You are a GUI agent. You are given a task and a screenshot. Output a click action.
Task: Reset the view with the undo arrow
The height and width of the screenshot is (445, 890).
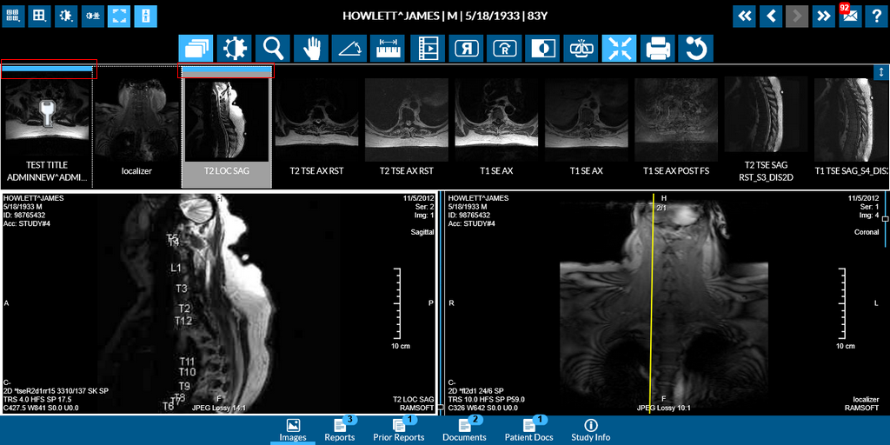click(696, 49)
